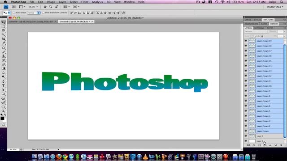
Task: Select the Zoom tool in the toolbox
Action: (x=3, y=111)
